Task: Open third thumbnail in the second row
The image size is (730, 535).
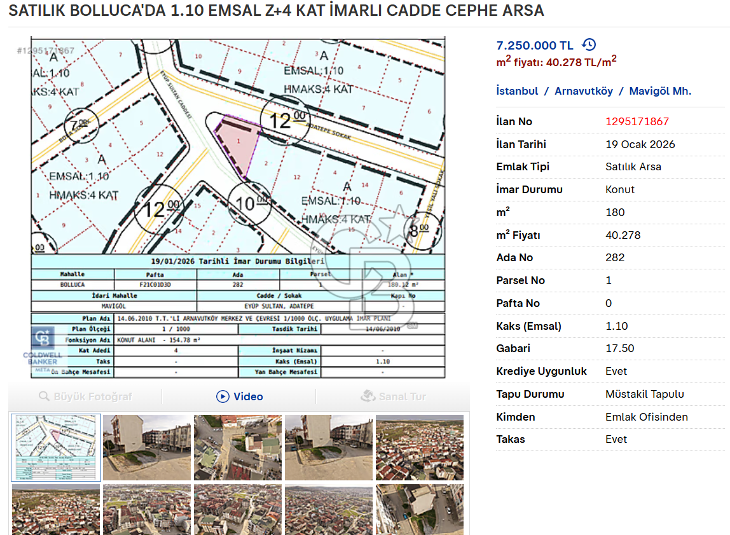Action: click(x=237, y=510)
